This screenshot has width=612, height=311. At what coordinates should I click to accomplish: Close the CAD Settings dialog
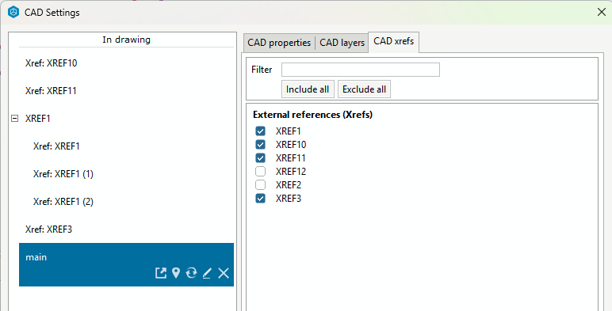click(602, 12)
